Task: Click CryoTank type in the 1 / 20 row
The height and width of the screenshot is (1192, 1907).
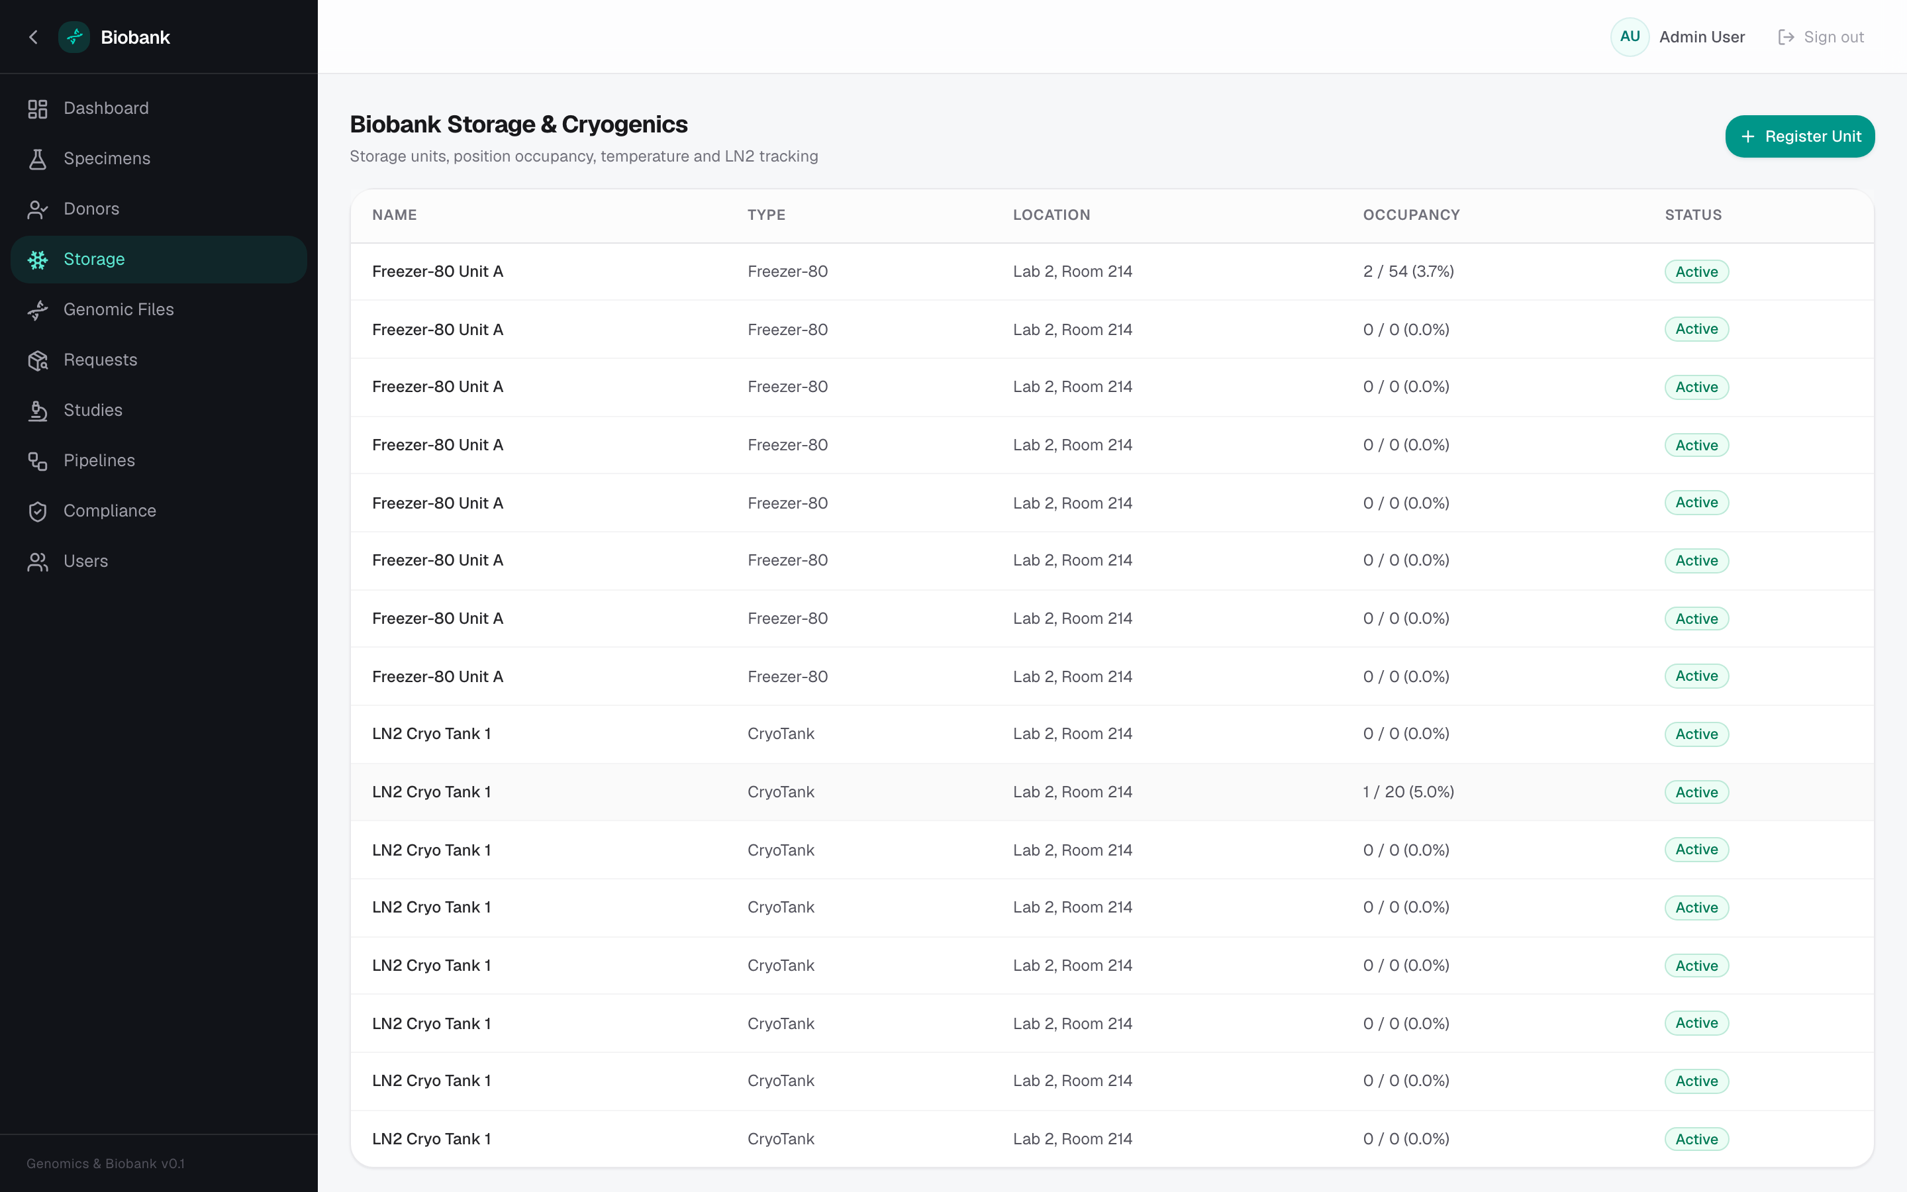Action: point(780,792)
